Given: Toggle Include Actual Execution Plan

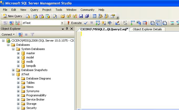Looking at the screenshot, I should click(x=133, y=23).
